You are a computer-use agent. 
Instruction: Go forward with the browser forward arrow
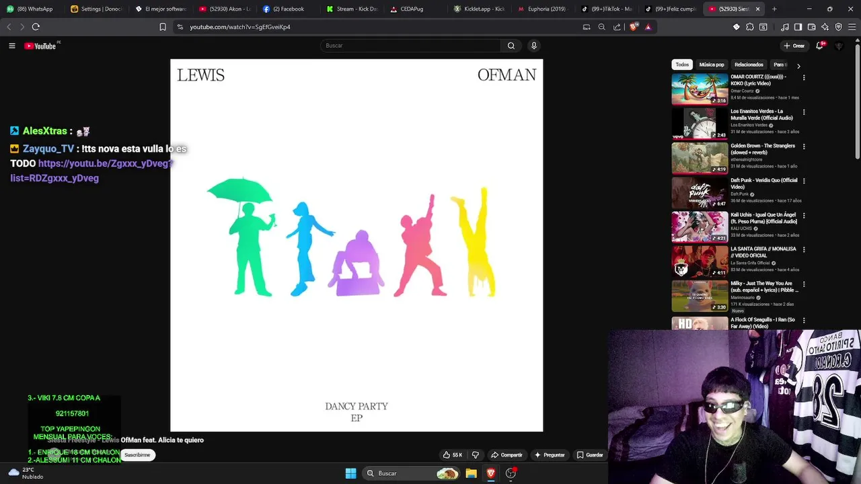[x=22, y=27]
